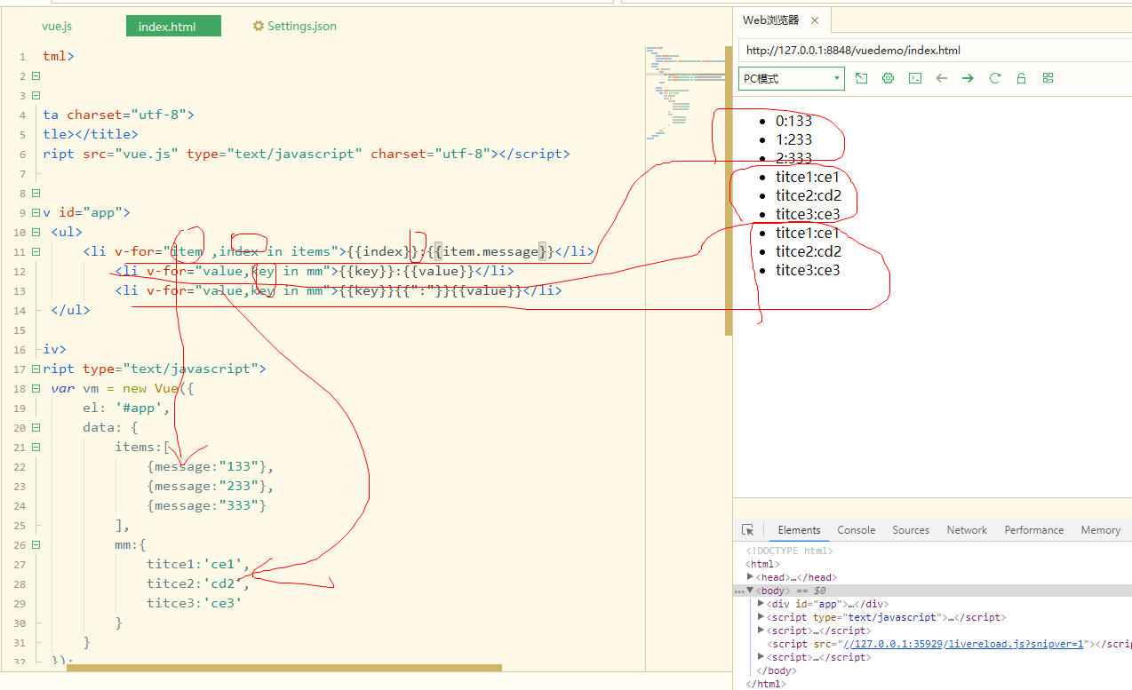Screen dimensions: 1132x690
Task: Collapse the items array fold at line 21
Action: (x=36, y=447)
